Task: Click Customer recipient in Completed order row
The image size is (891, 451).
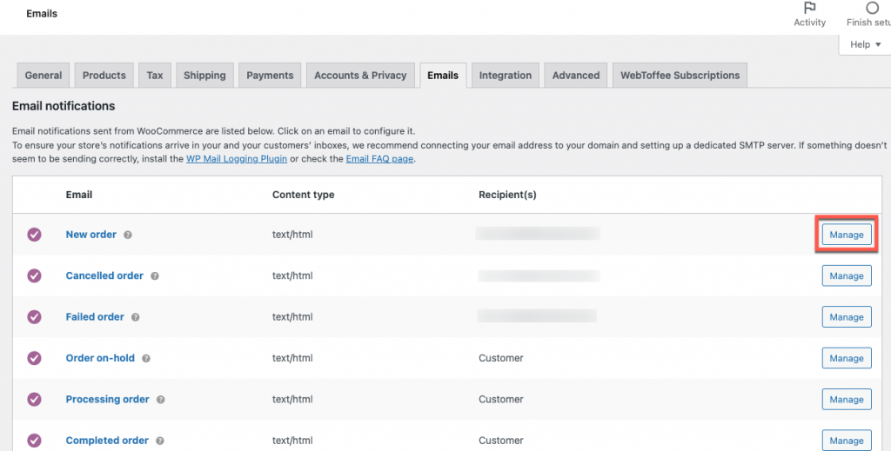Action: click(500, 441)
